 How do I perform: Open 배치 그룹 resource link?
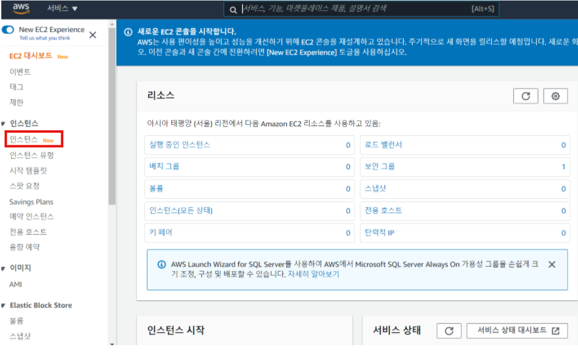pyautogui.click(x=164, y=167)
